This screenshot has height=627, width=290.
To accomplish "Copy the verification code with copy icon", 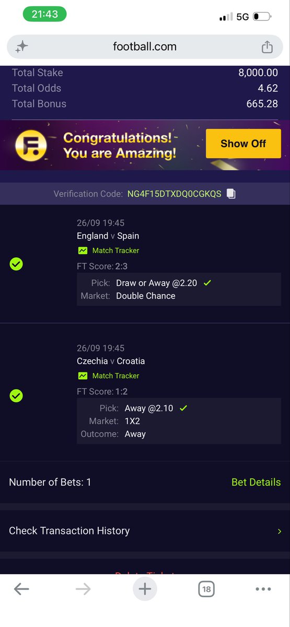I will pos(231,194).
